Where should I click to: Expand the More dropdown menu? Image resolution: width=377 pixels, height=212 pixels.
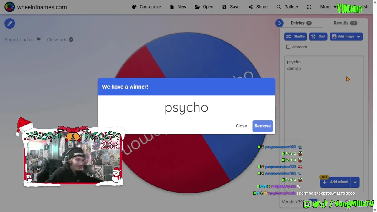[328, 7]
